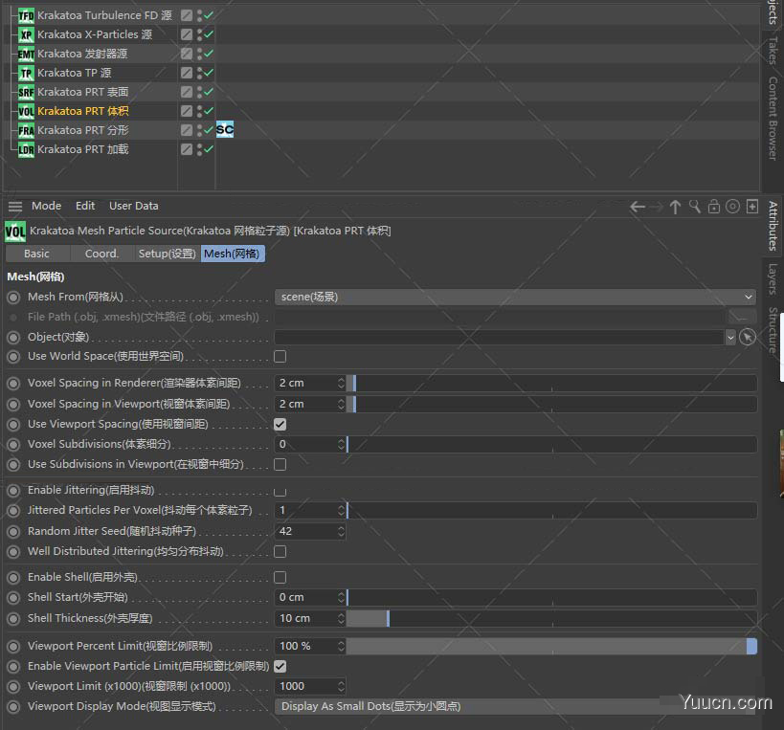
Task: Click the Viewport Limit 1000 input field
Action: (306, 687)
